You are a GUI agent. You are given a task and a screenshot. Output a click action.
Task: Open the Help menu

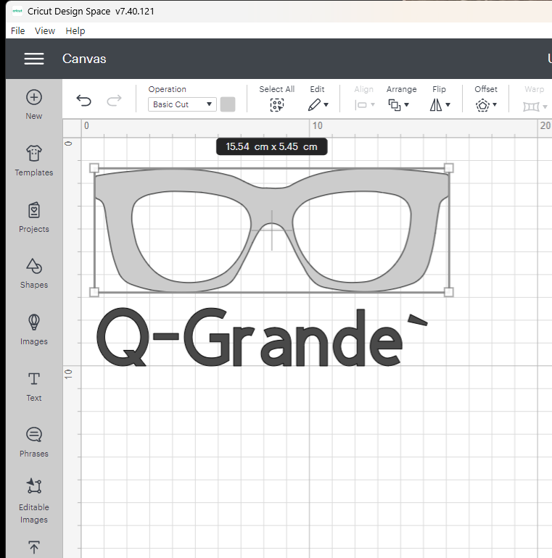click(75, 30)
